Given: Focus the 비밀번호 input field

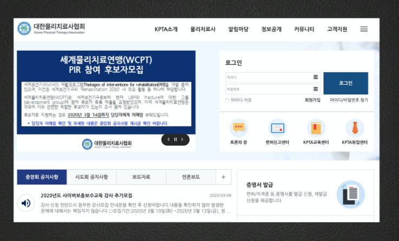Looking at the screenshot, I should pyautogui.click(x=272, y=89).
